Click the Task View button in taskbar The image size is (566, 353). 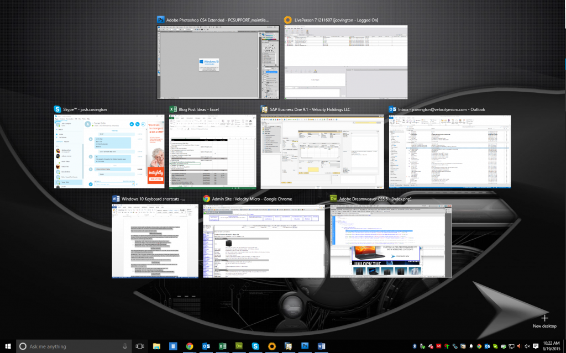(140, 346)
